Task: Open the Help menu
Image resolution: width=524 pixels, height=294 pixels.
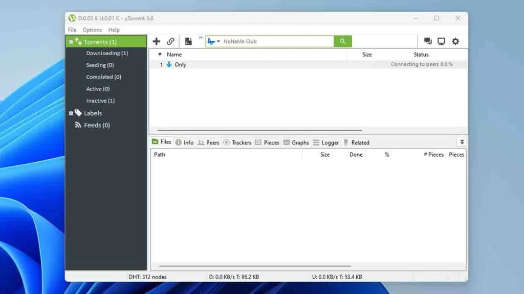Action: tap(114, 30)
